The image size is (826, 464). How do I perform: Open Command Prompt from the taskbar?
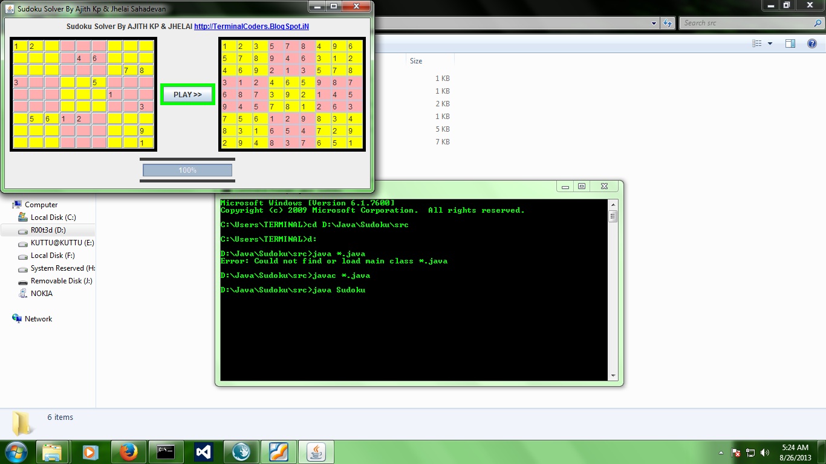pyautogui.click(x=166, y=452)
